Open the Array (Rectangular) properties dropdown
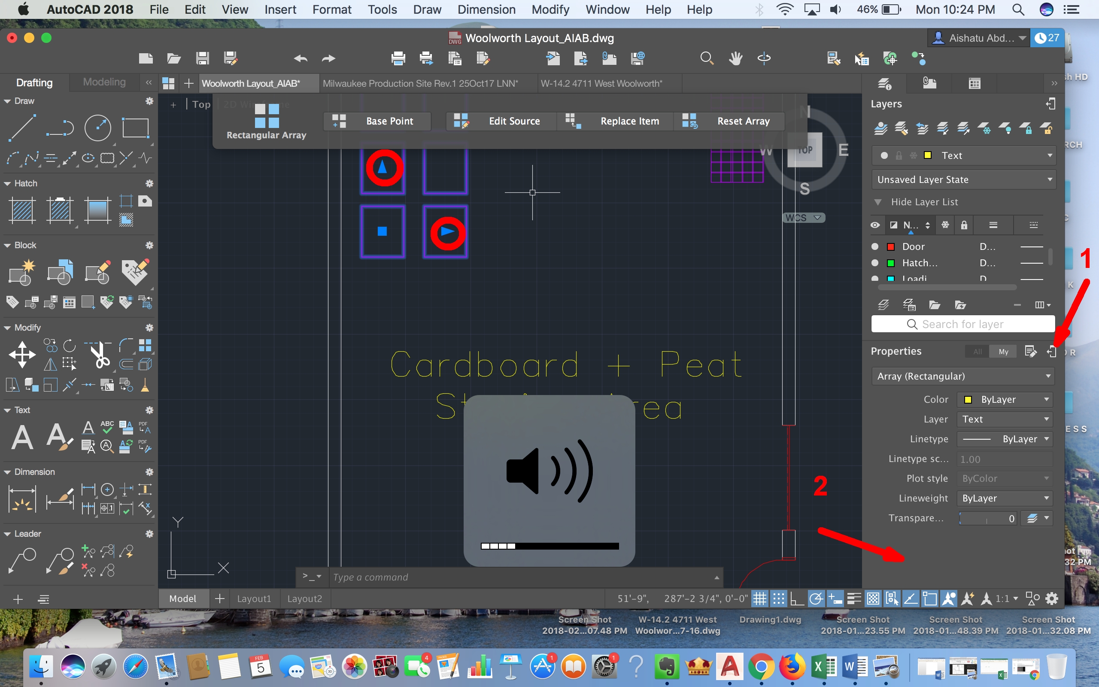This screenshot has width=1099, height=687. (x=962, y=376)
